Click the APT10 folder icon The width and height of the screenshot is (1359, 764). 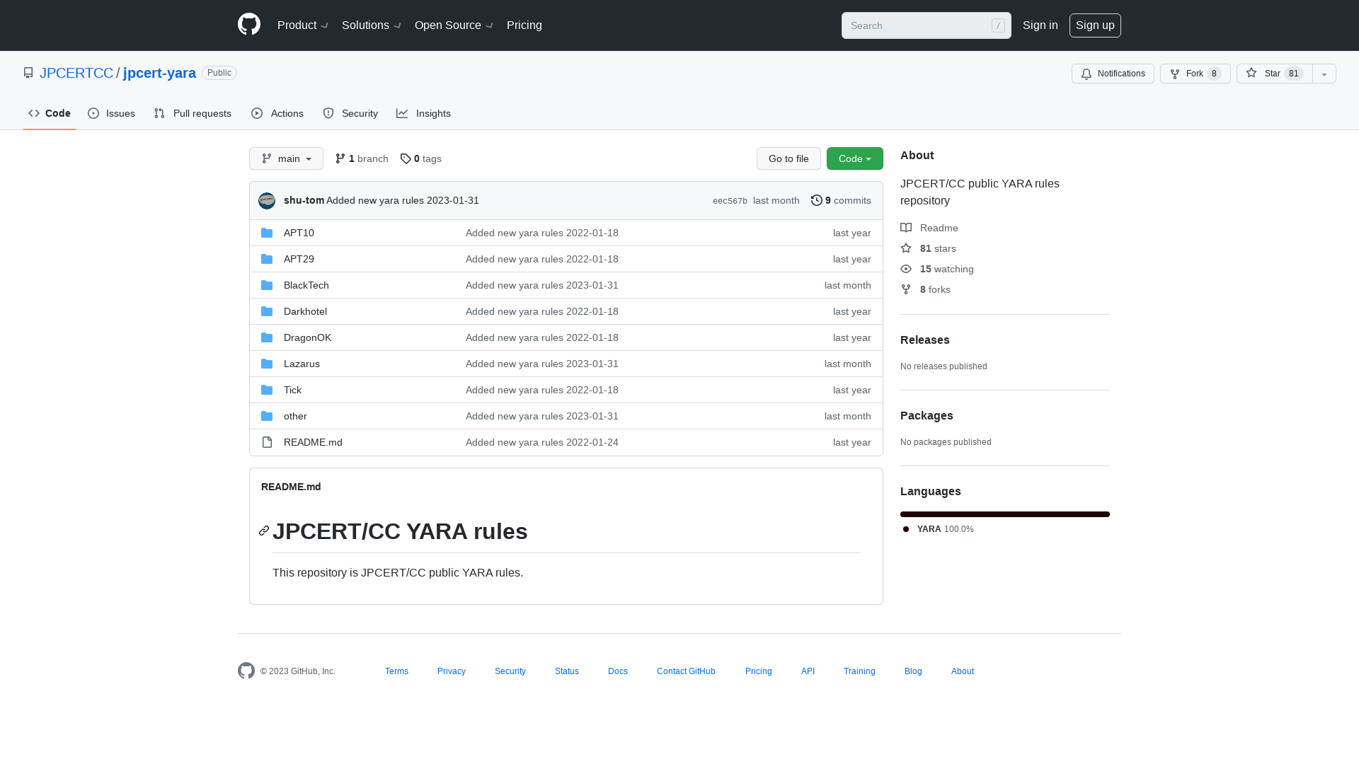[x=267, y=233]
